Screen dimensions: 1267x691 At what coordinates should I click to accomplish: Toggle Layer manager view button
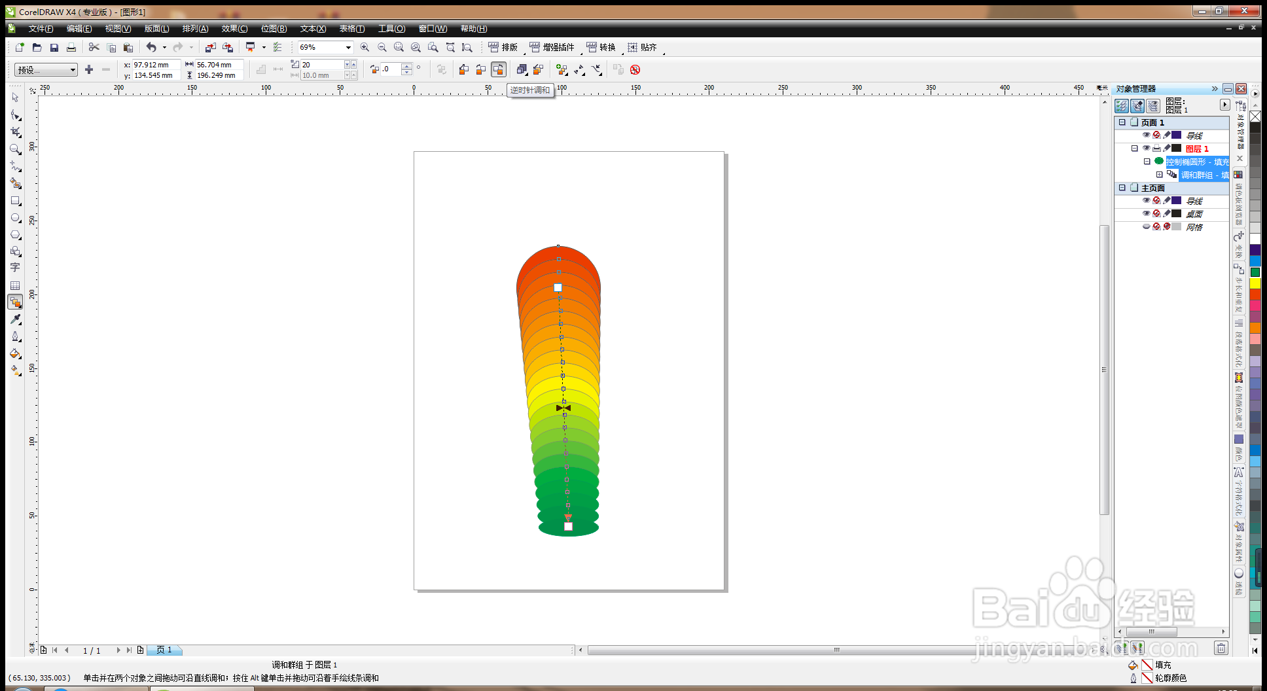pyautogui.click(x=1153, y=105)
